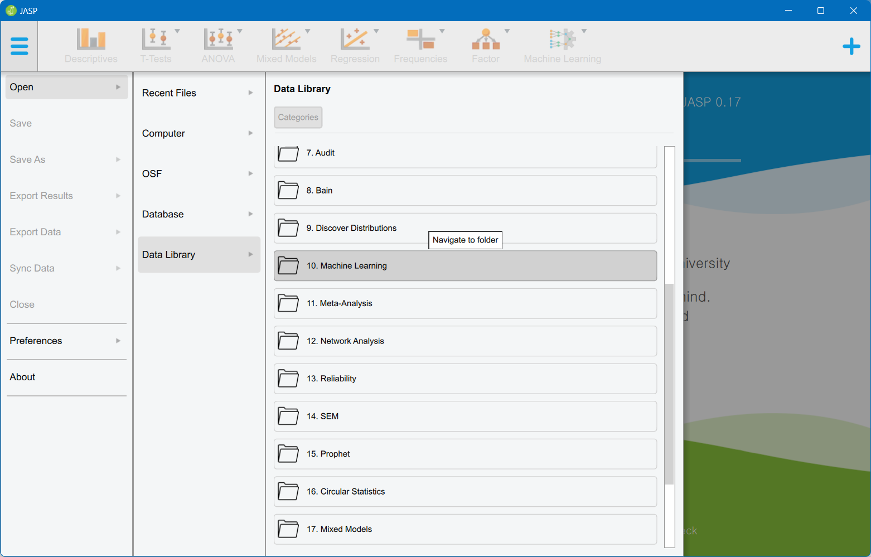Viewport: 871px width, 557px height.
Task: Select Database as file source
Action: (x=199, y=214)
